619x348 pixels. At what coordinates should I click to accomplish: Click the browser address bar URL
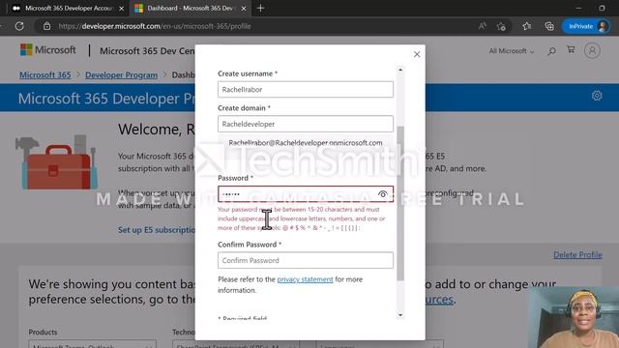click(x=155, y=26)
